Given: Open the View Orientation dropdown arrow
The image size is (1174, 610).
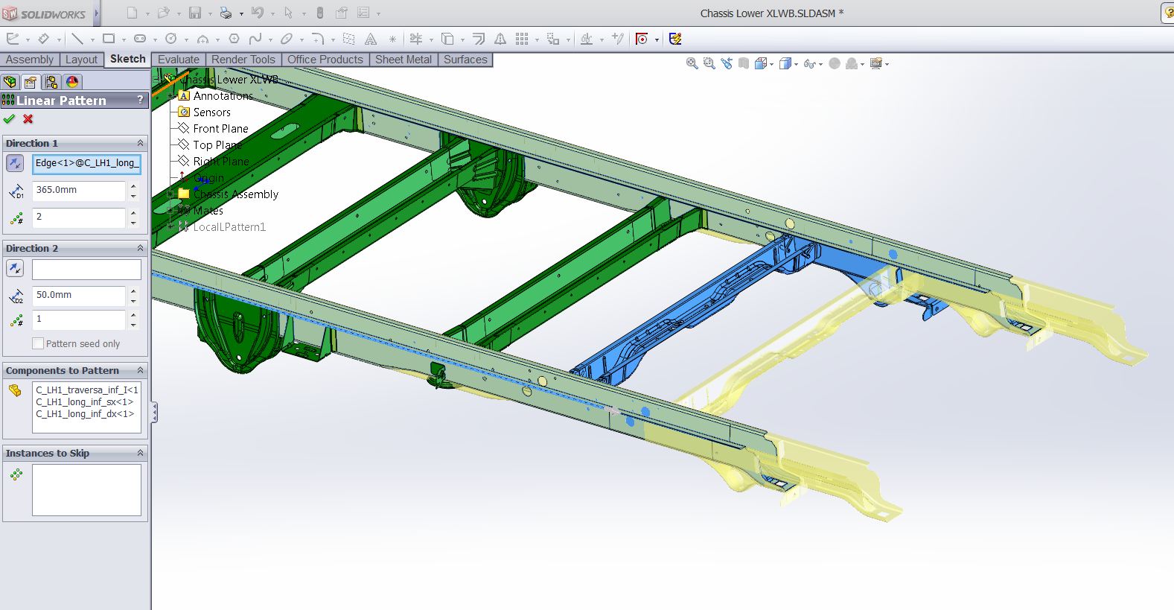Looking at the screenshot, I should (772, 65).
